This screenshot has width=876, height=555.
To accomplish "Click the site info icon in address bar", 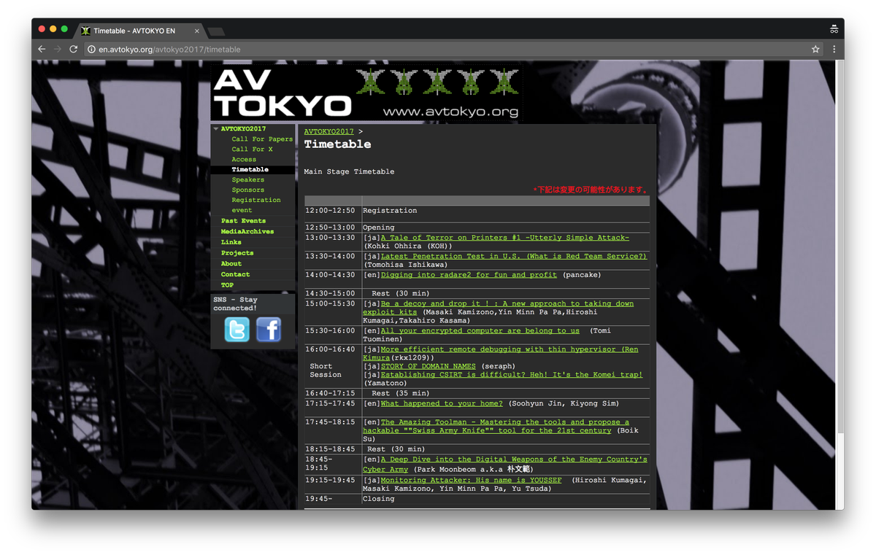I will point(91,49).
